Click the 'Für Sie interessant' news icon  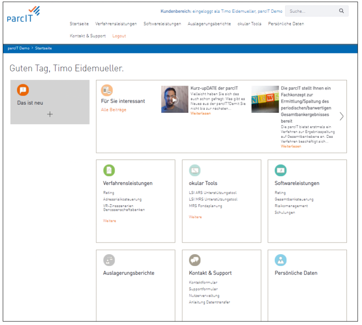(107, 90)
